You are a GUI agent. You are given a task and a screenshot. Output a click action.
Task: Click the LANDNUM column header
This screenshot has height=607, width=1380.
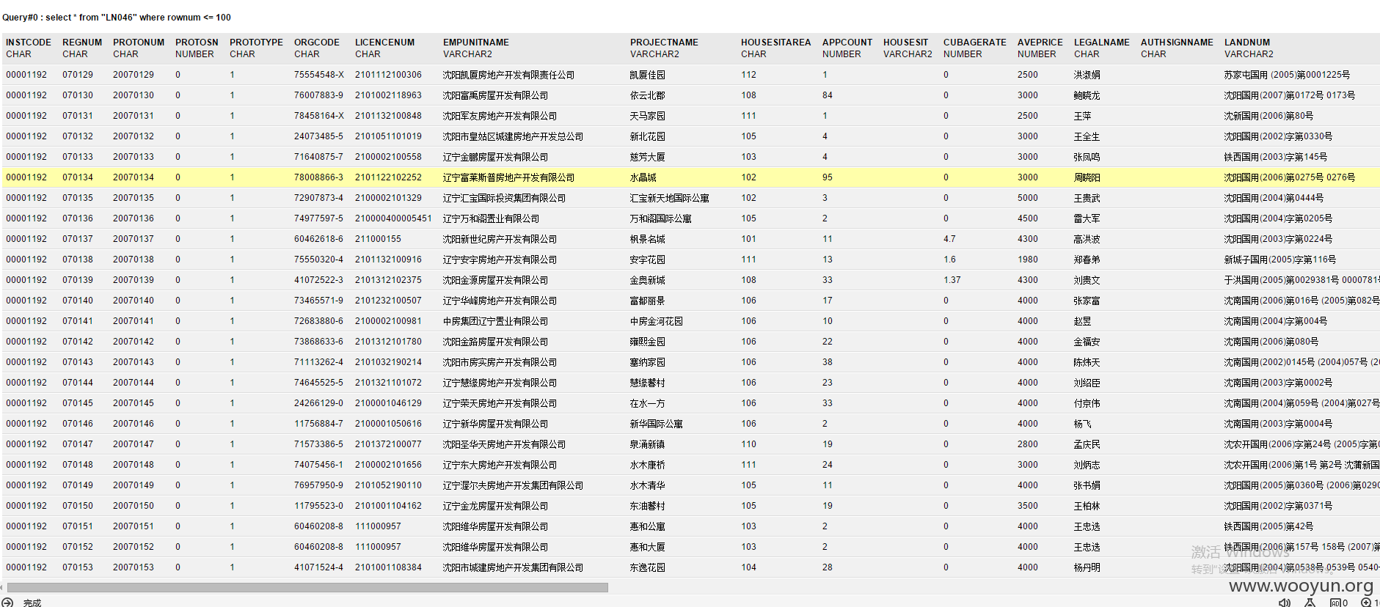pos(1247,43)
